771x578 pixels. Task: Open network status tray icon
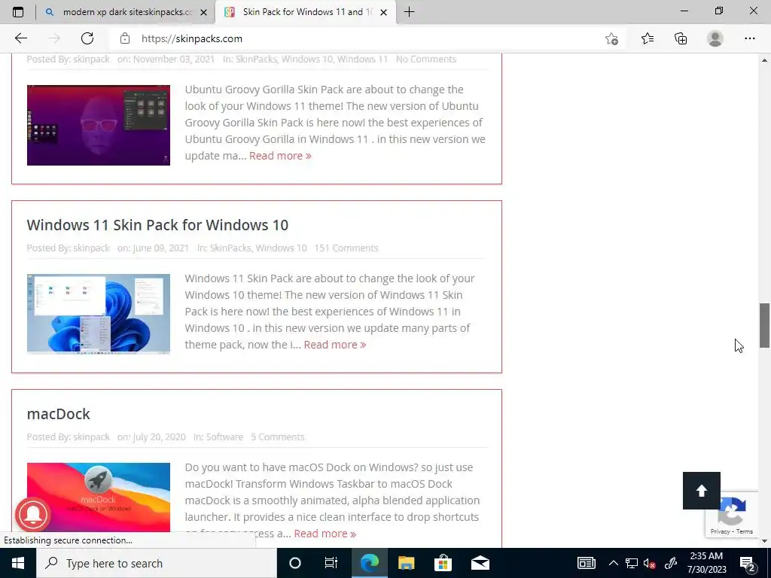pyautogui.click(x=632, y=563)
